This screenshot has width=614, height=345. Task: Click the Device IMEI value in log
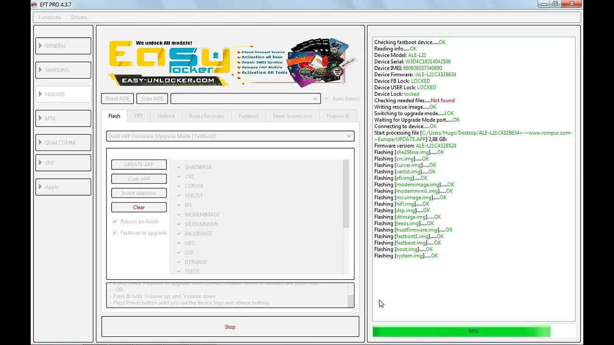[x=422, y=68]
